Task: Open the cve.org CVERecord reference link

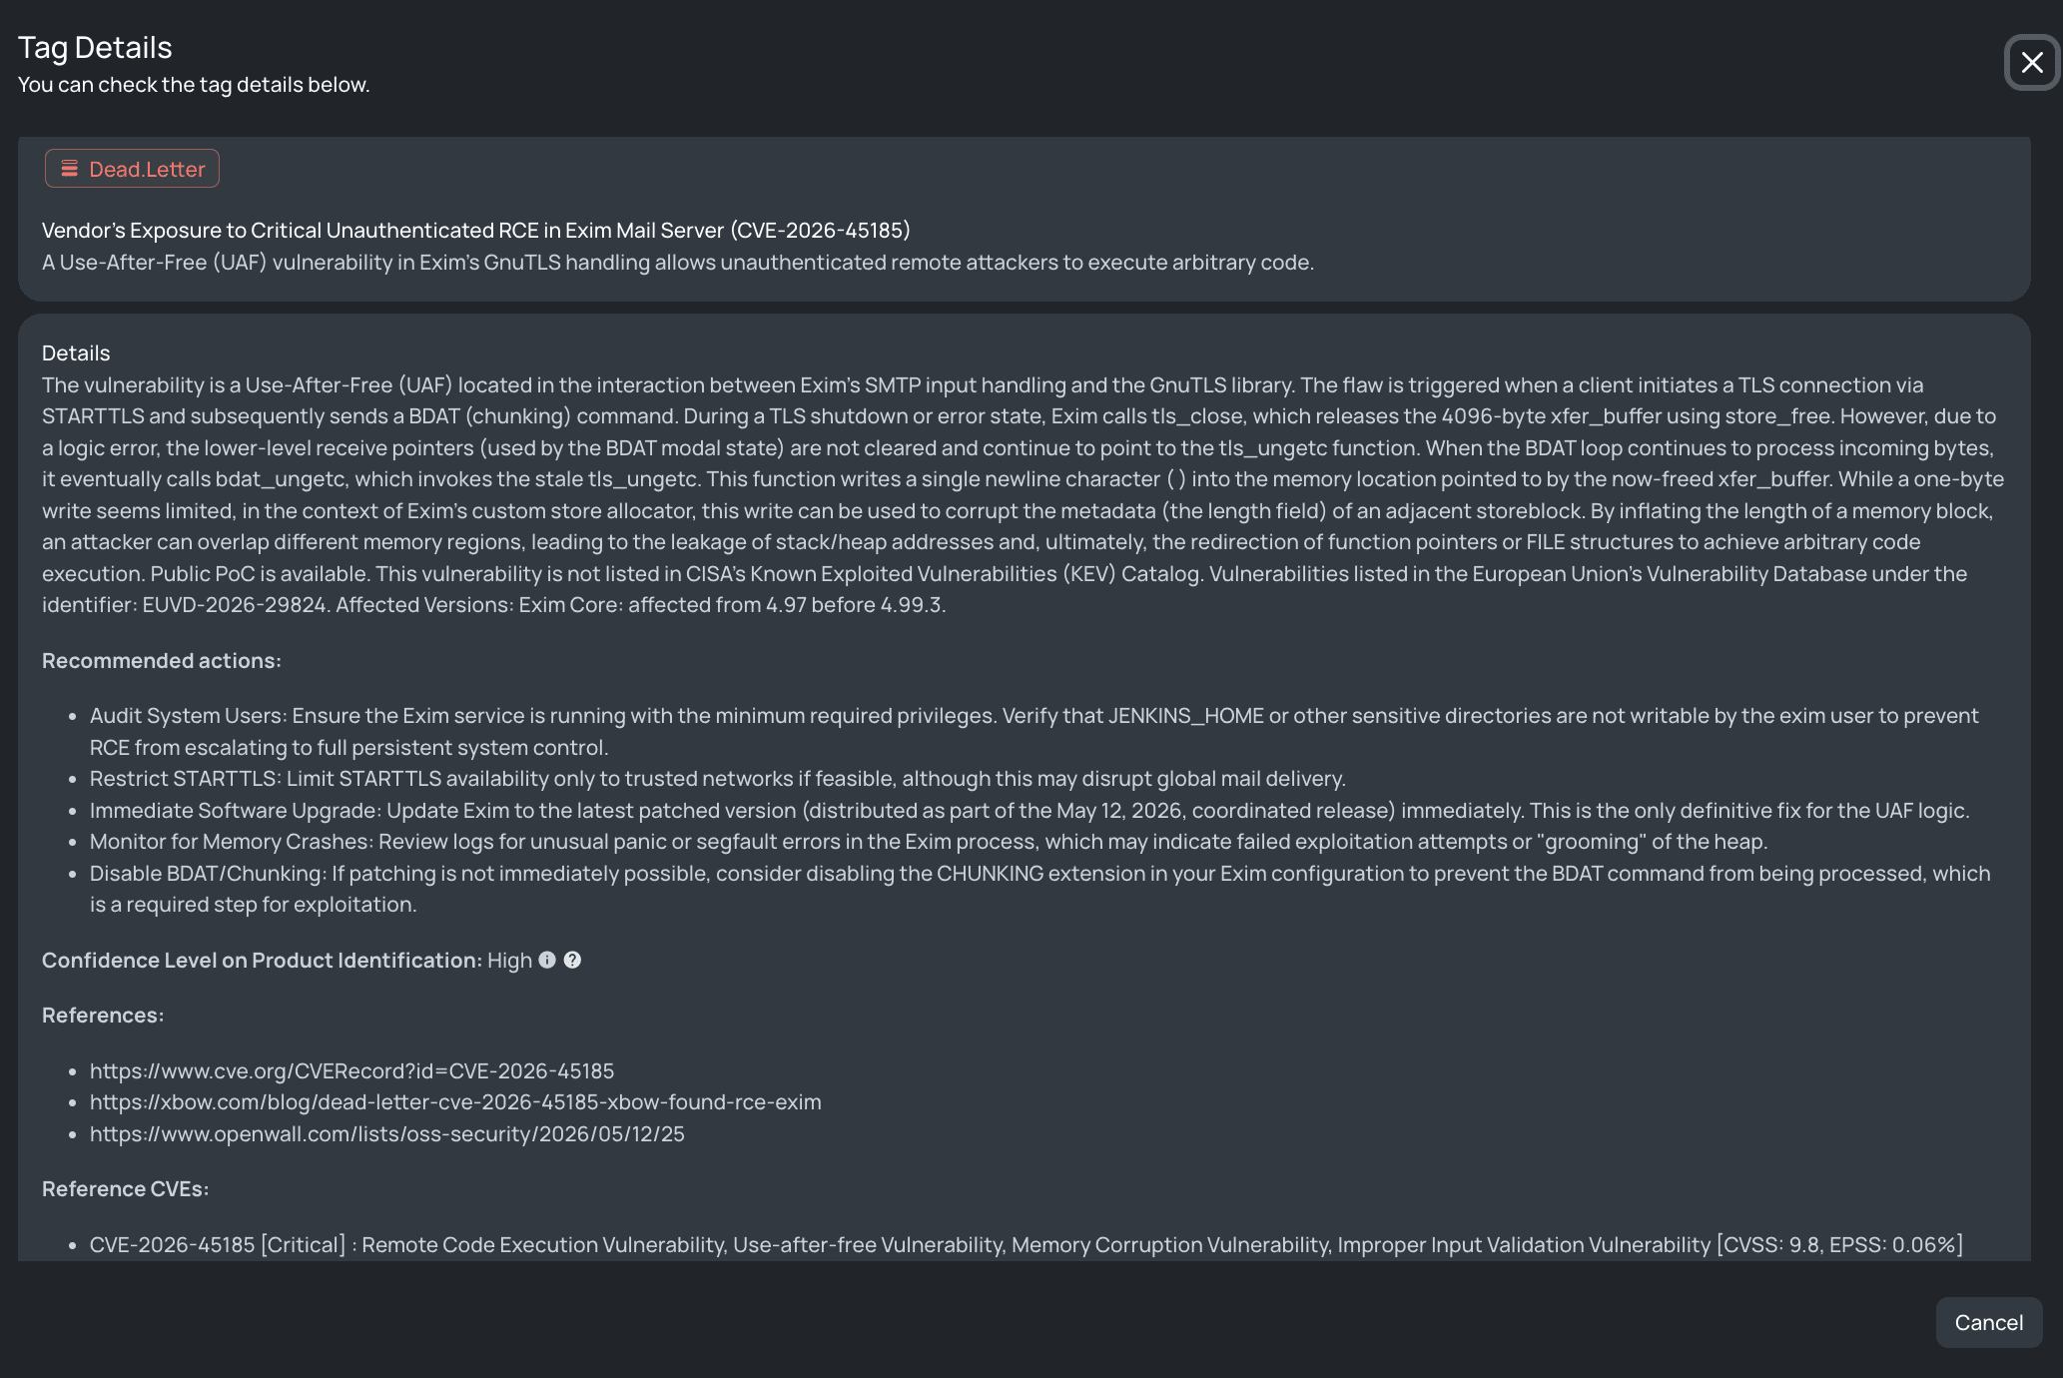Action: 351,1070
